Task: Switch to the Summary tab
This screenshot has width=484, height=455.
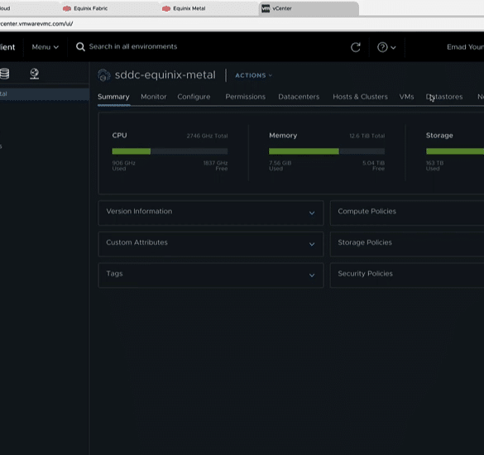Action: (113, 97)
